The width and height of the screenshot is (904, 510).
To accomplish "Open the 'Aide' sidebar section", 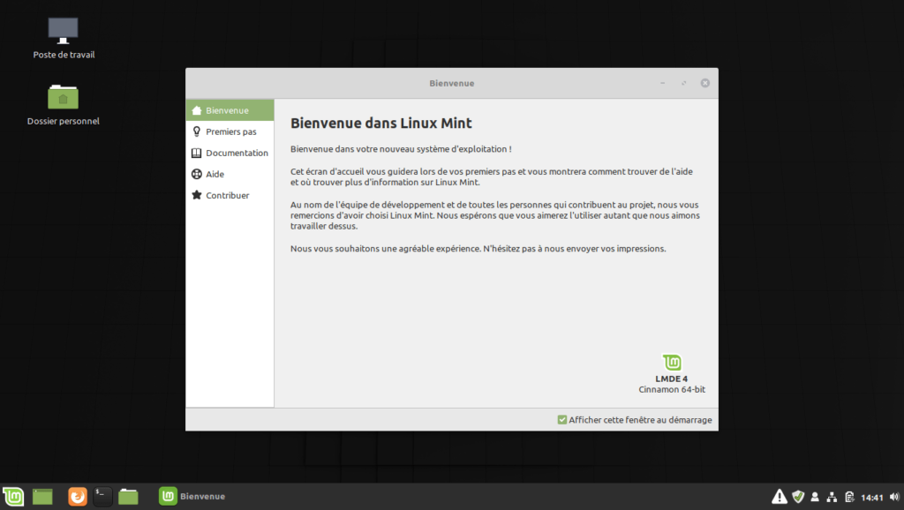I will [x=215, y=174].
